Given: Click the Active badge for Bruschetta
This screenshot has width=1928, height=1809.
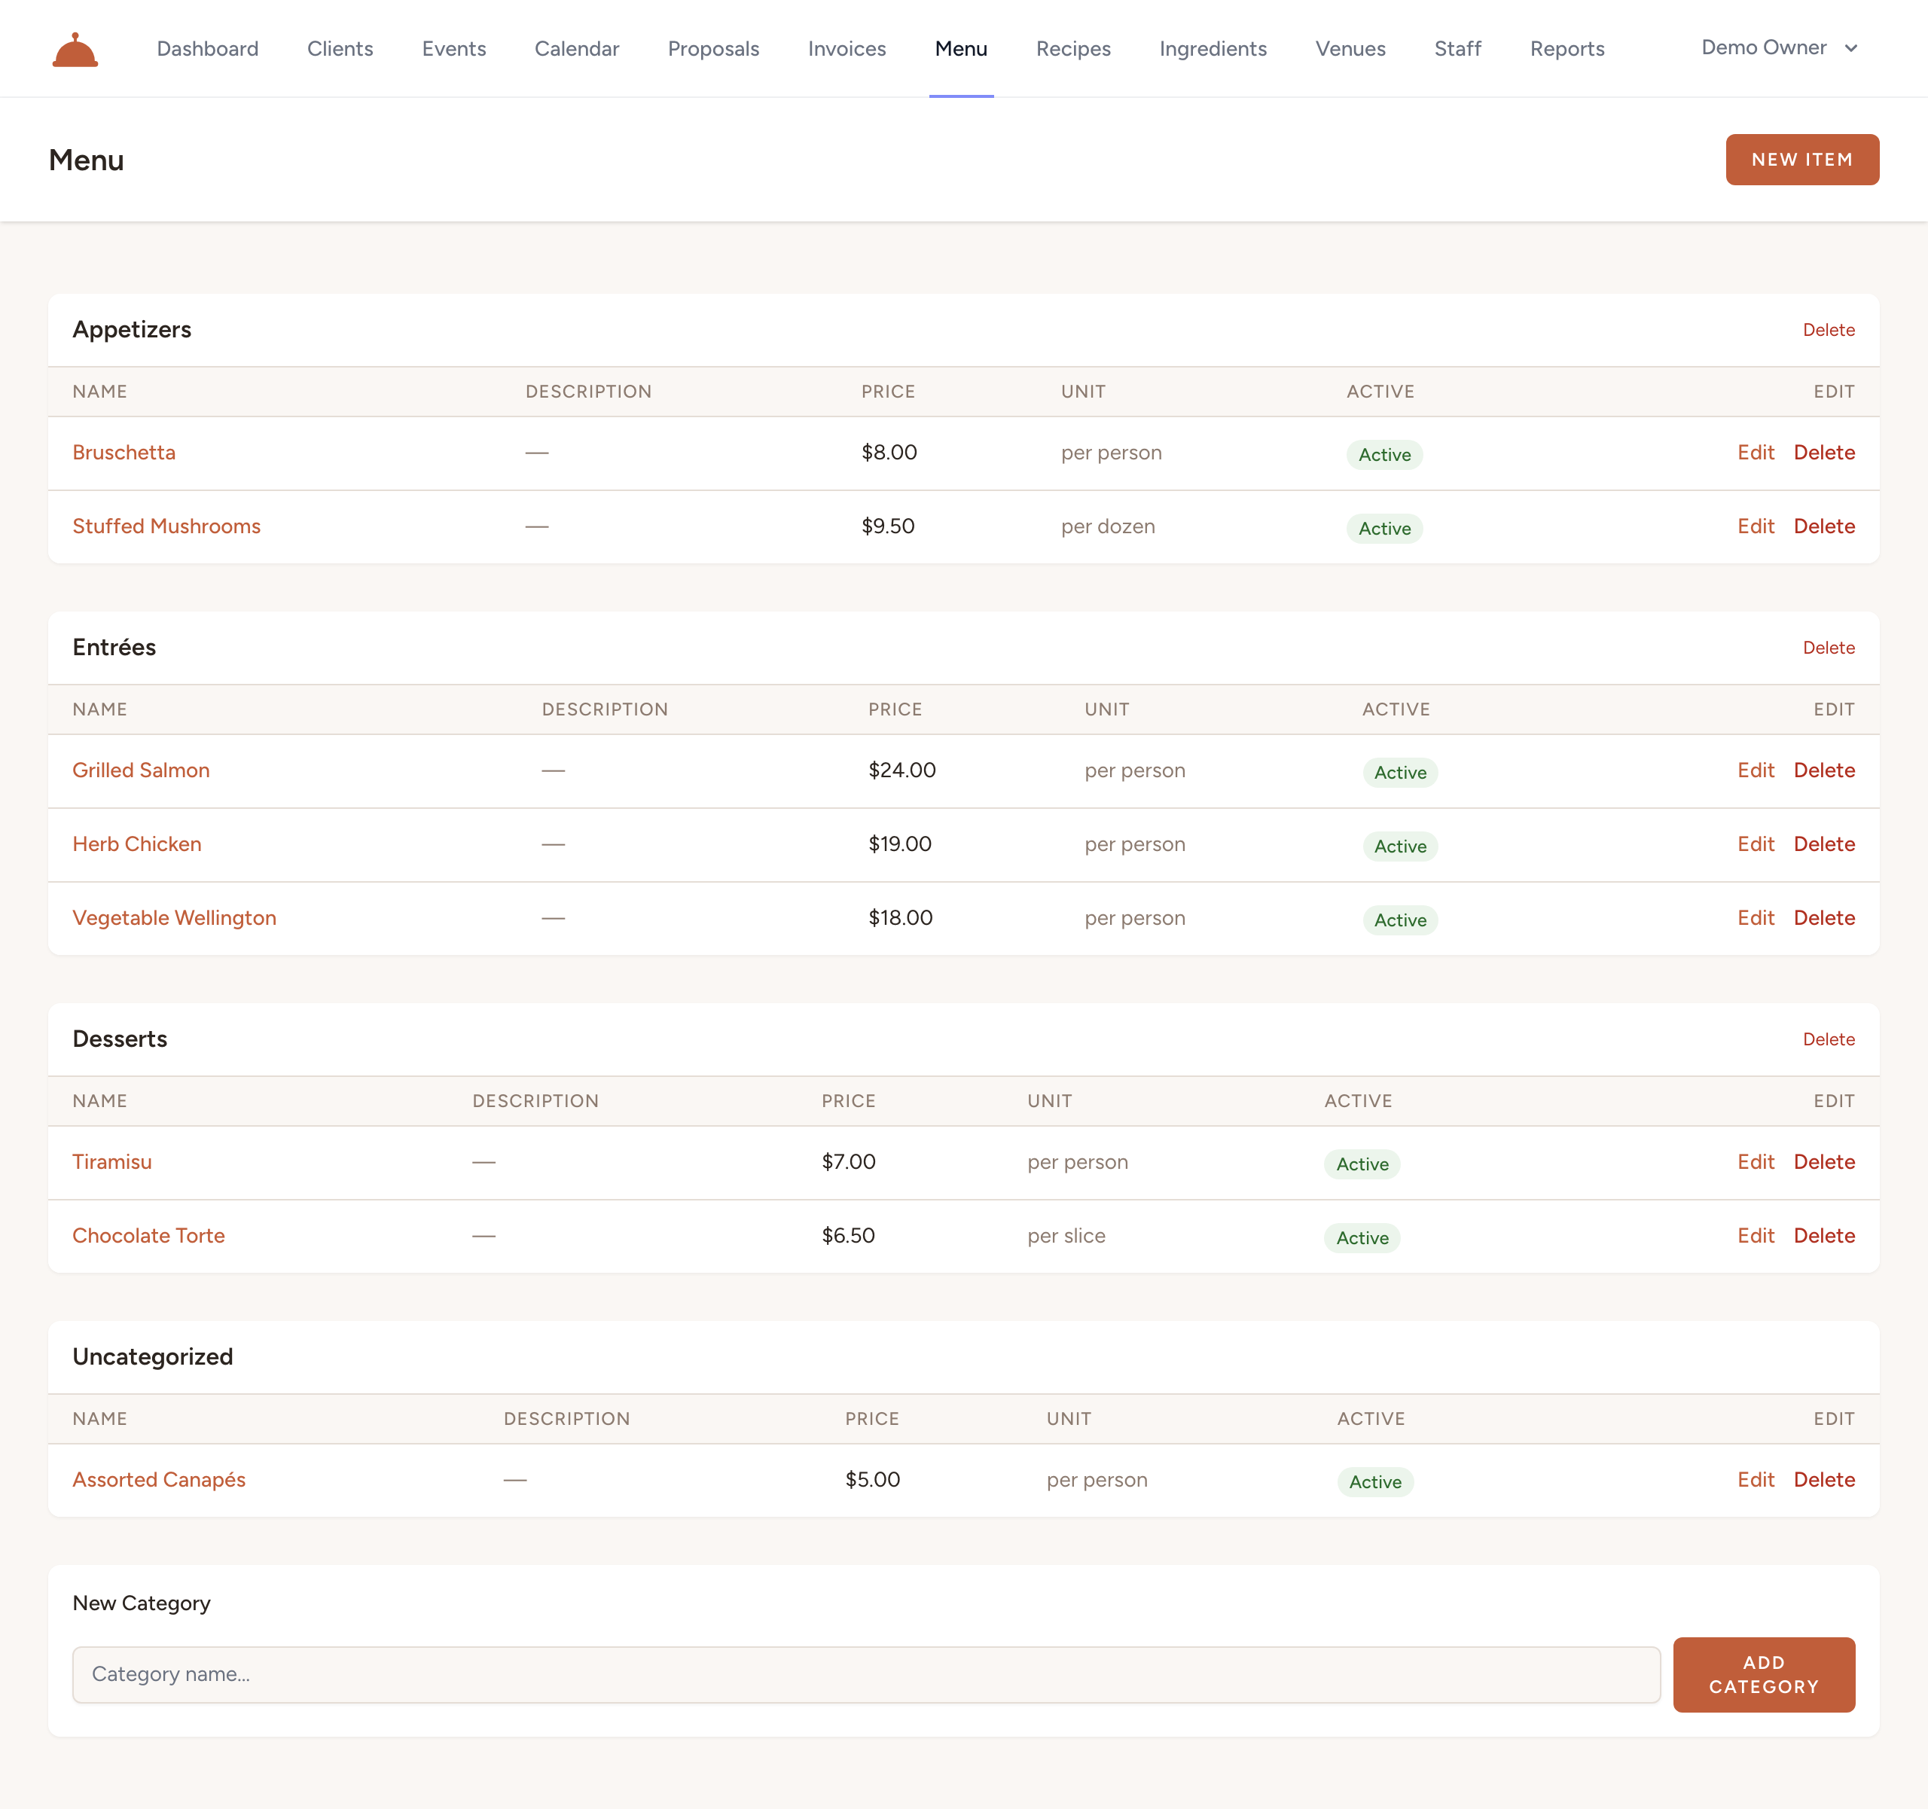Looking at the screenshot, I should pyautogui.click(x=1384, y=454).
